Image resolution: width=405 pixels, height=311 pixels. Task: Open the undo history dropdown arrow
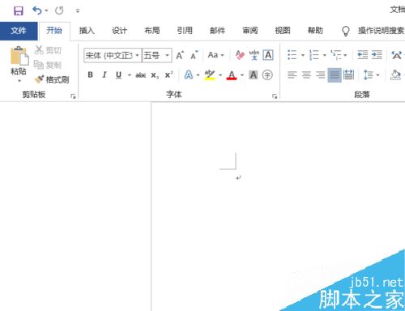(46, 11)
